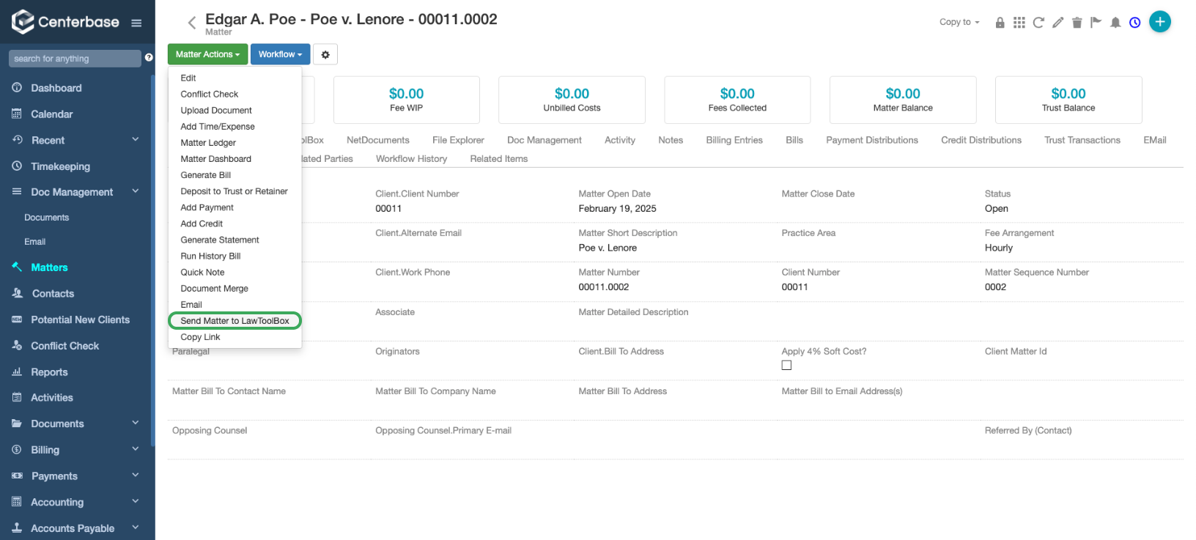Expand the Accounting section chevron
Viewport: 1196px width, 540px height.
[x=135, y=501]
